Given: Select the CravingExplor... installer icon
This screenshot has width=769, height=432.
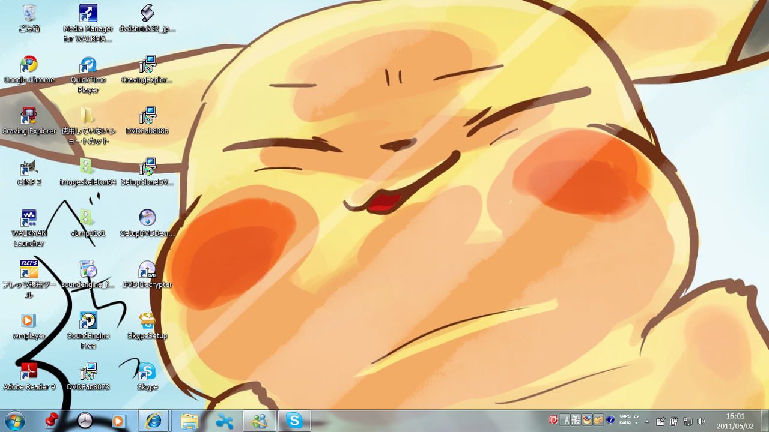Looking at the screenshot, I should (x=147, y=70).
